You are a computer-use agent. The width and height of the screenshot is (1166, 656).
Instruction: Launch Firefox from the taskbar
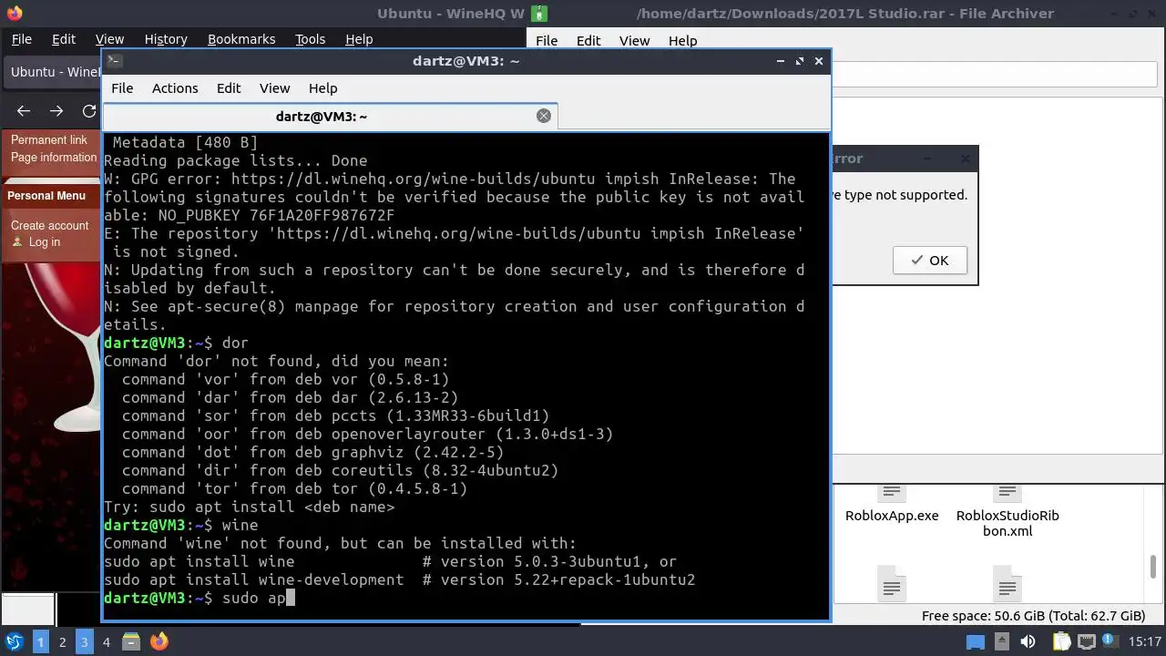point(159,641)
